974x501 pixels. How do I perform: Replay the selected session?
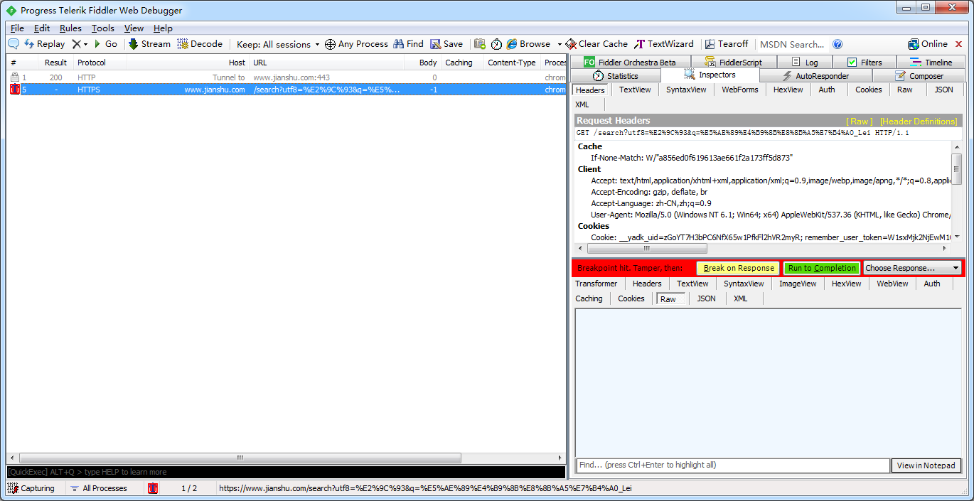pos(44,44)
